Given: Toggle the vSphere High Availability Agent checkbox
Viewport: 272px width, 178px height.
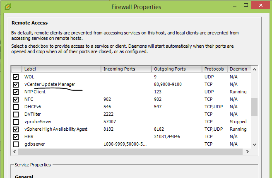Looking at the screenshot, I should [x=16, y=129].
